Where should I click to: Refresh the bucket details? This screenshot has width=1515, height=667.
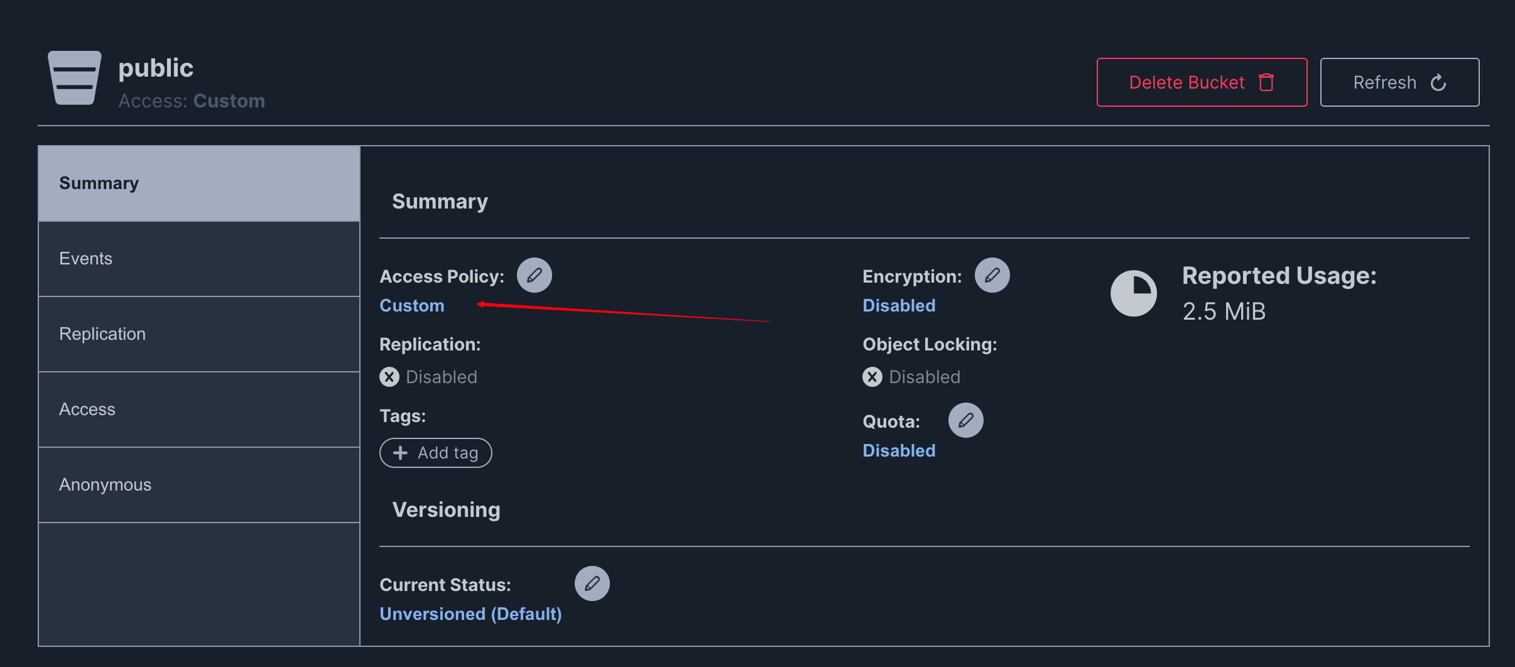coord(1399,82)
